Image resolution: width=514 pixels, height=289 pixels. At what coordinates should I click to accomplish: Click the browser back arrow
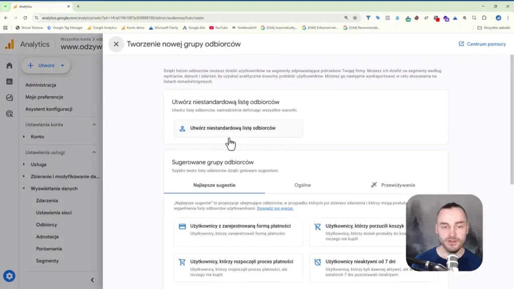click(x=6, y=18)
